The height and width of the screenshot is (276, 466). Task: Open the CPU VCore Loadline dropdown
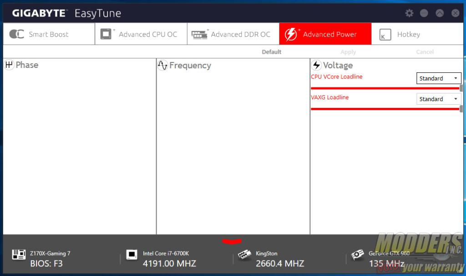(439, 78)
